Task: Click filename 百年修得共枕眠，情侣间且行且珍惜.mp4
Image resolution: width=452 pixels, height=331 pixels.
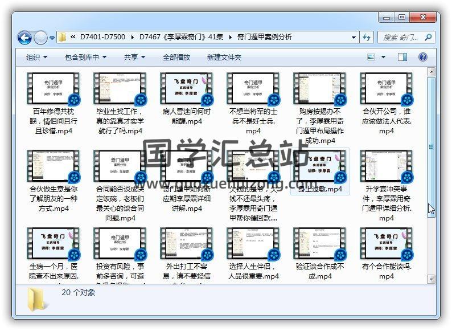Action: pyautogui.click(x=54, y=121)
